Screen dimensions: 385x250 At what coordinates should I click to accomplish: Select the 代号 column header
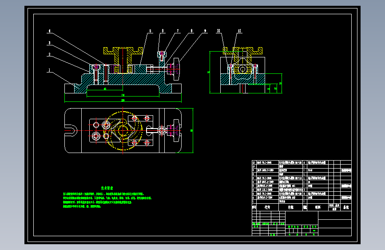point(267,207)
